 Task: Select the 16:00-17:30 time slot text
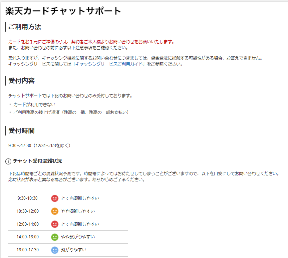28,250
